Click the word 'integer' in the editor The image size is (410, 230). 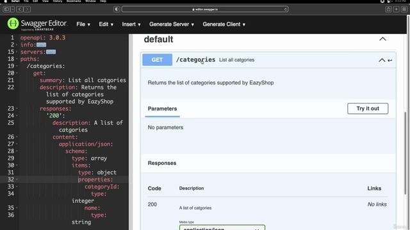click(x=83, y=201)
